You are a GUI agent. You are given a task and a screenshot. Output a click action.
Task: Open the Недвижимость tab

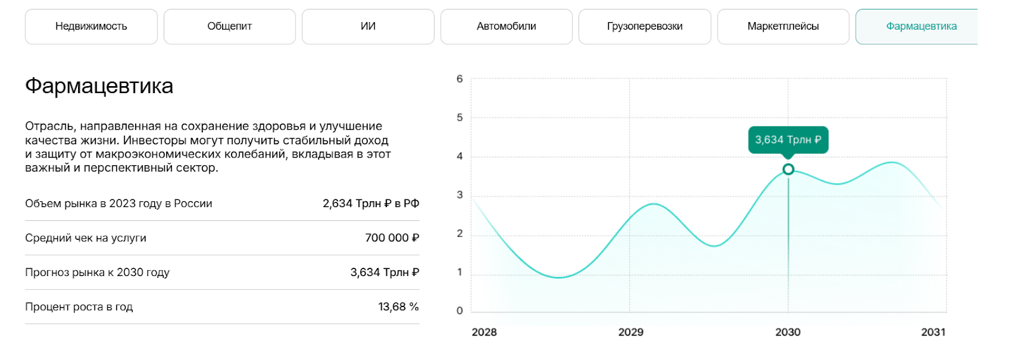[x=91, y=27]
